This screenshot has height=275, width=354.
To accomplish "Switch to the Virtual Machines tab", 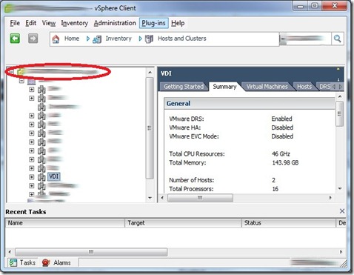I will point(267,87).
